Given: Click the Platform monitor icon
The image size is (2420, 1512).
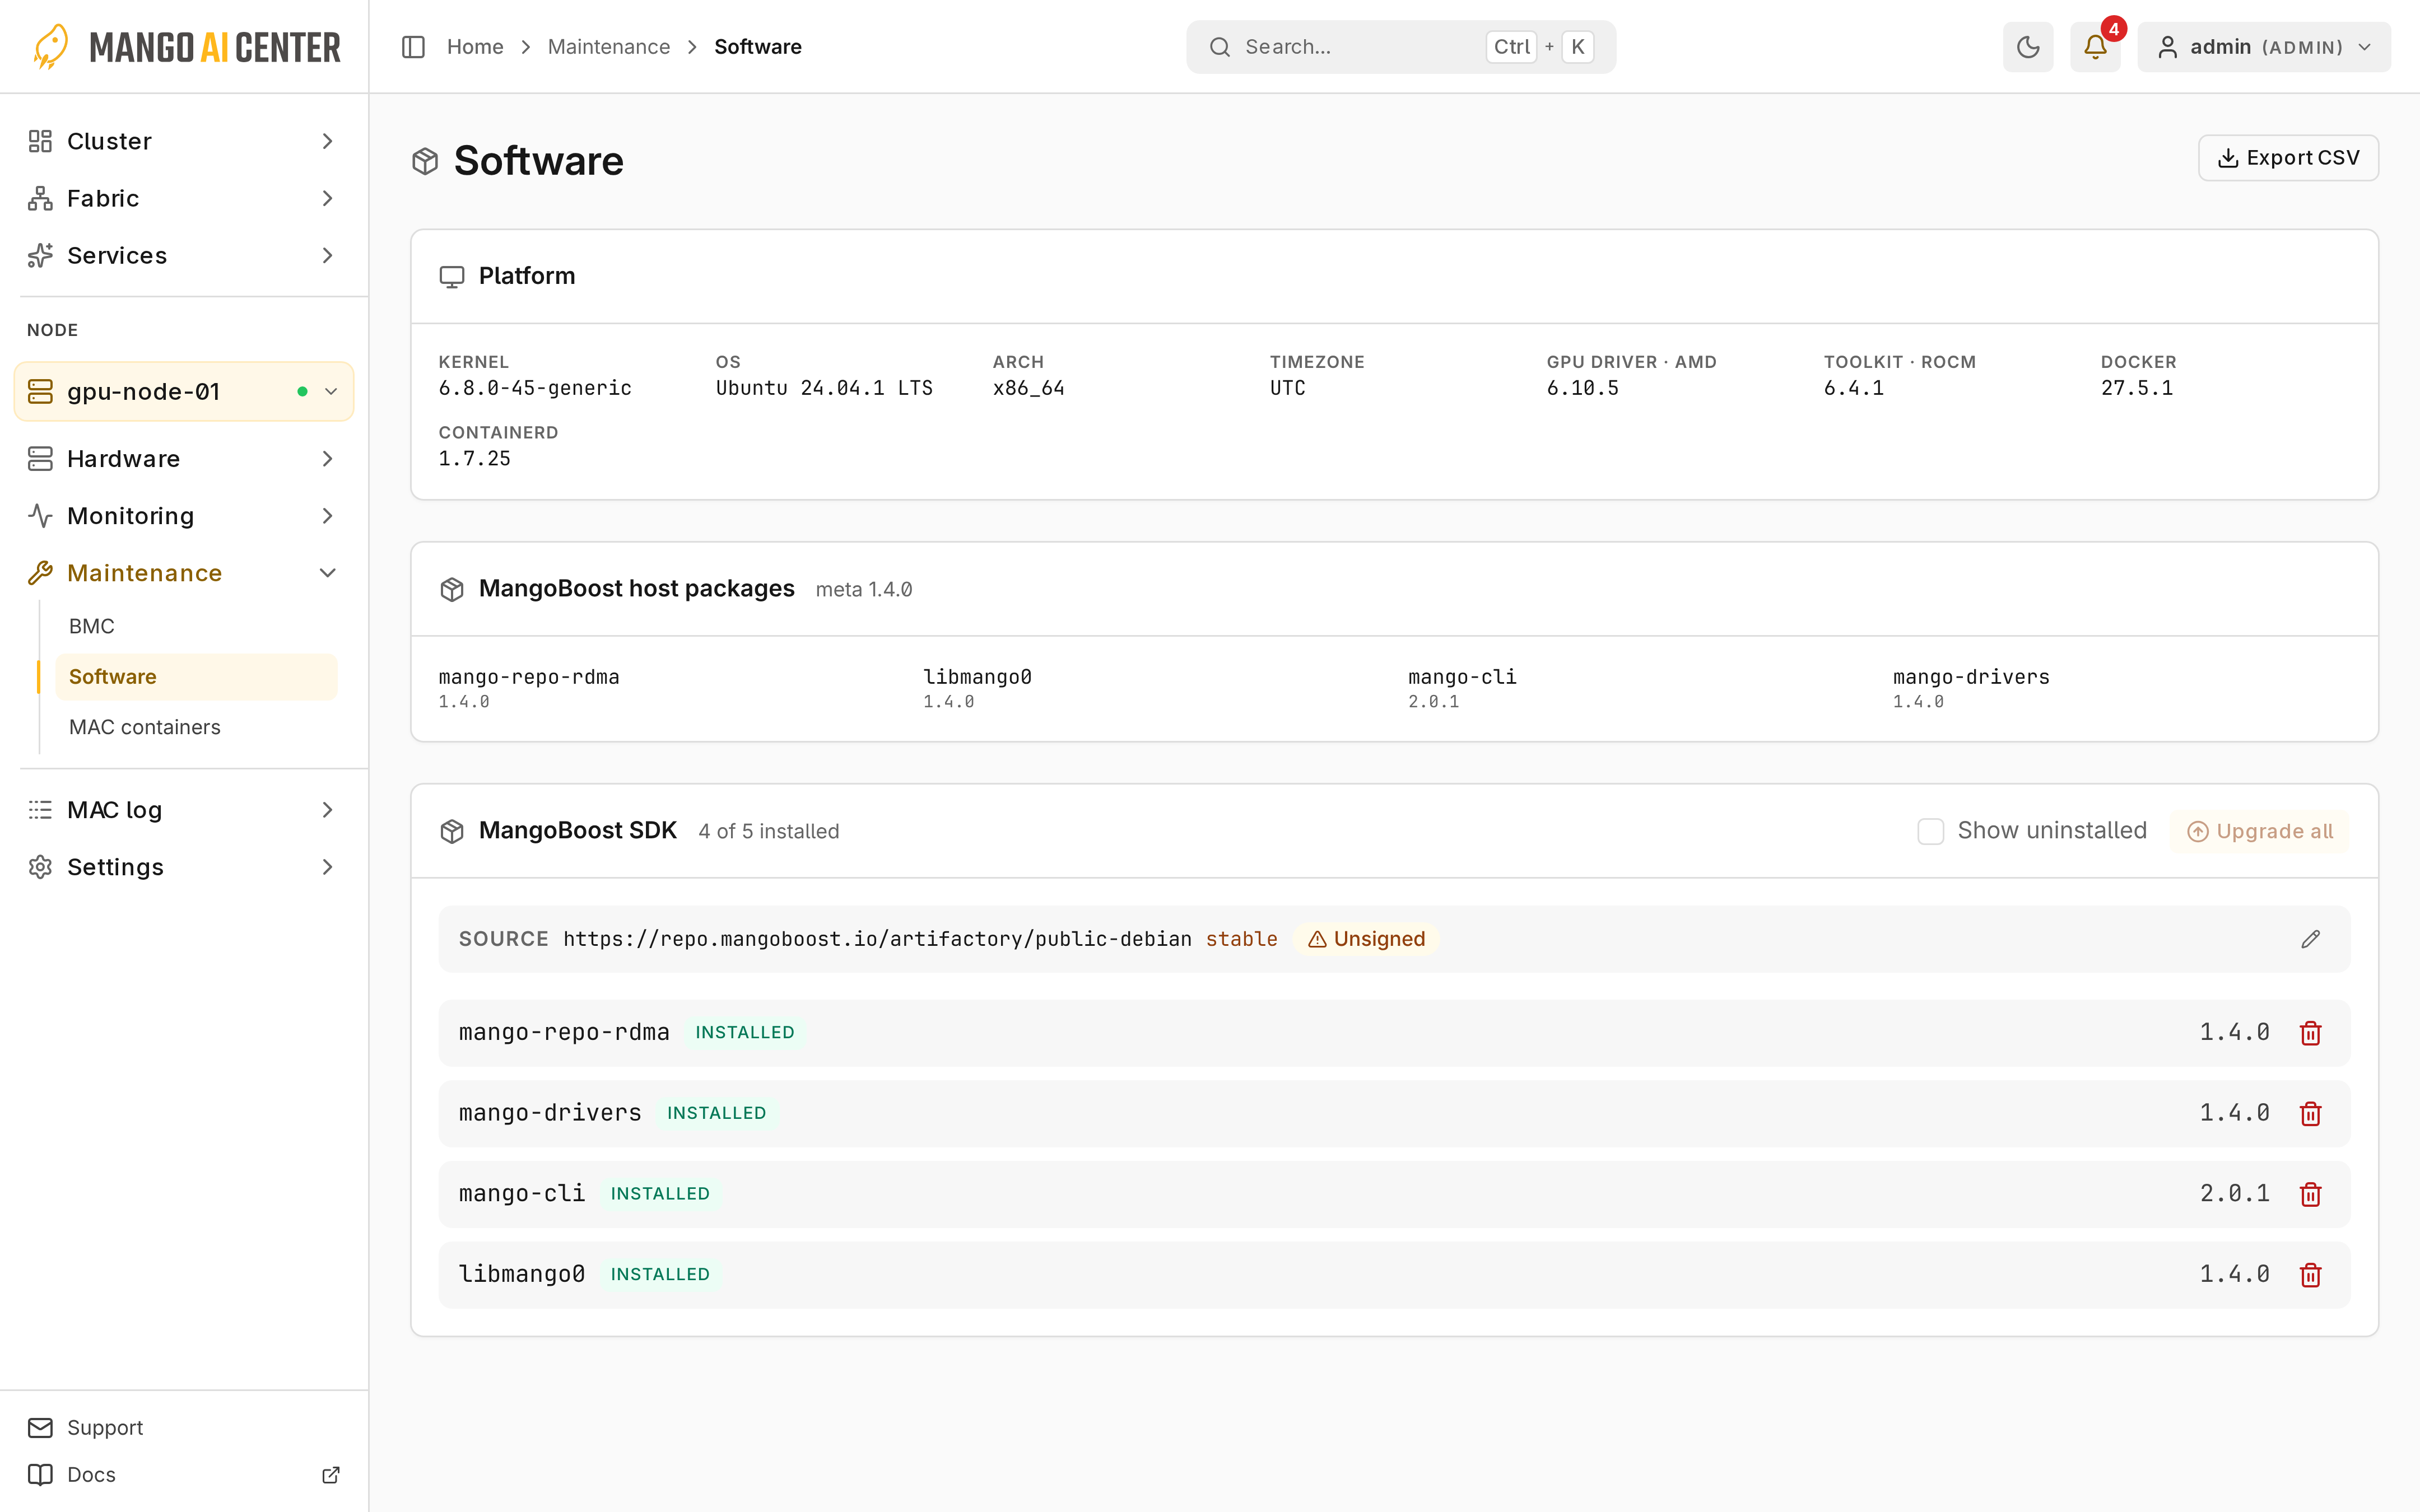Looking at the screenshot, I should (x=452, y=277).
